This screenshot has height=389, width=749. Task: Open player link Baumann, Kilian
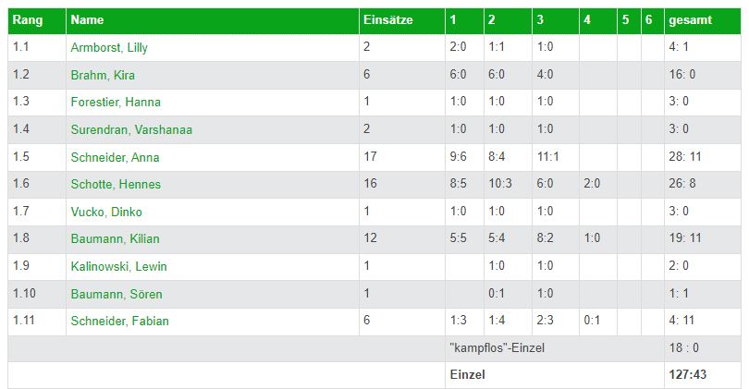coord(115,238)
